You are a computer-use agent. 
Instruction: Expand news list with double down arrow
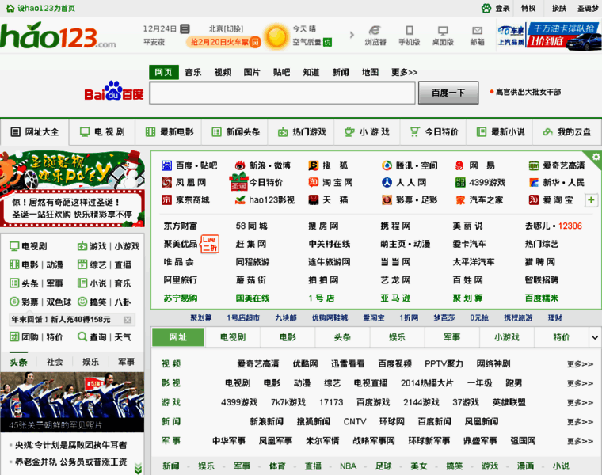coord(138,469)
